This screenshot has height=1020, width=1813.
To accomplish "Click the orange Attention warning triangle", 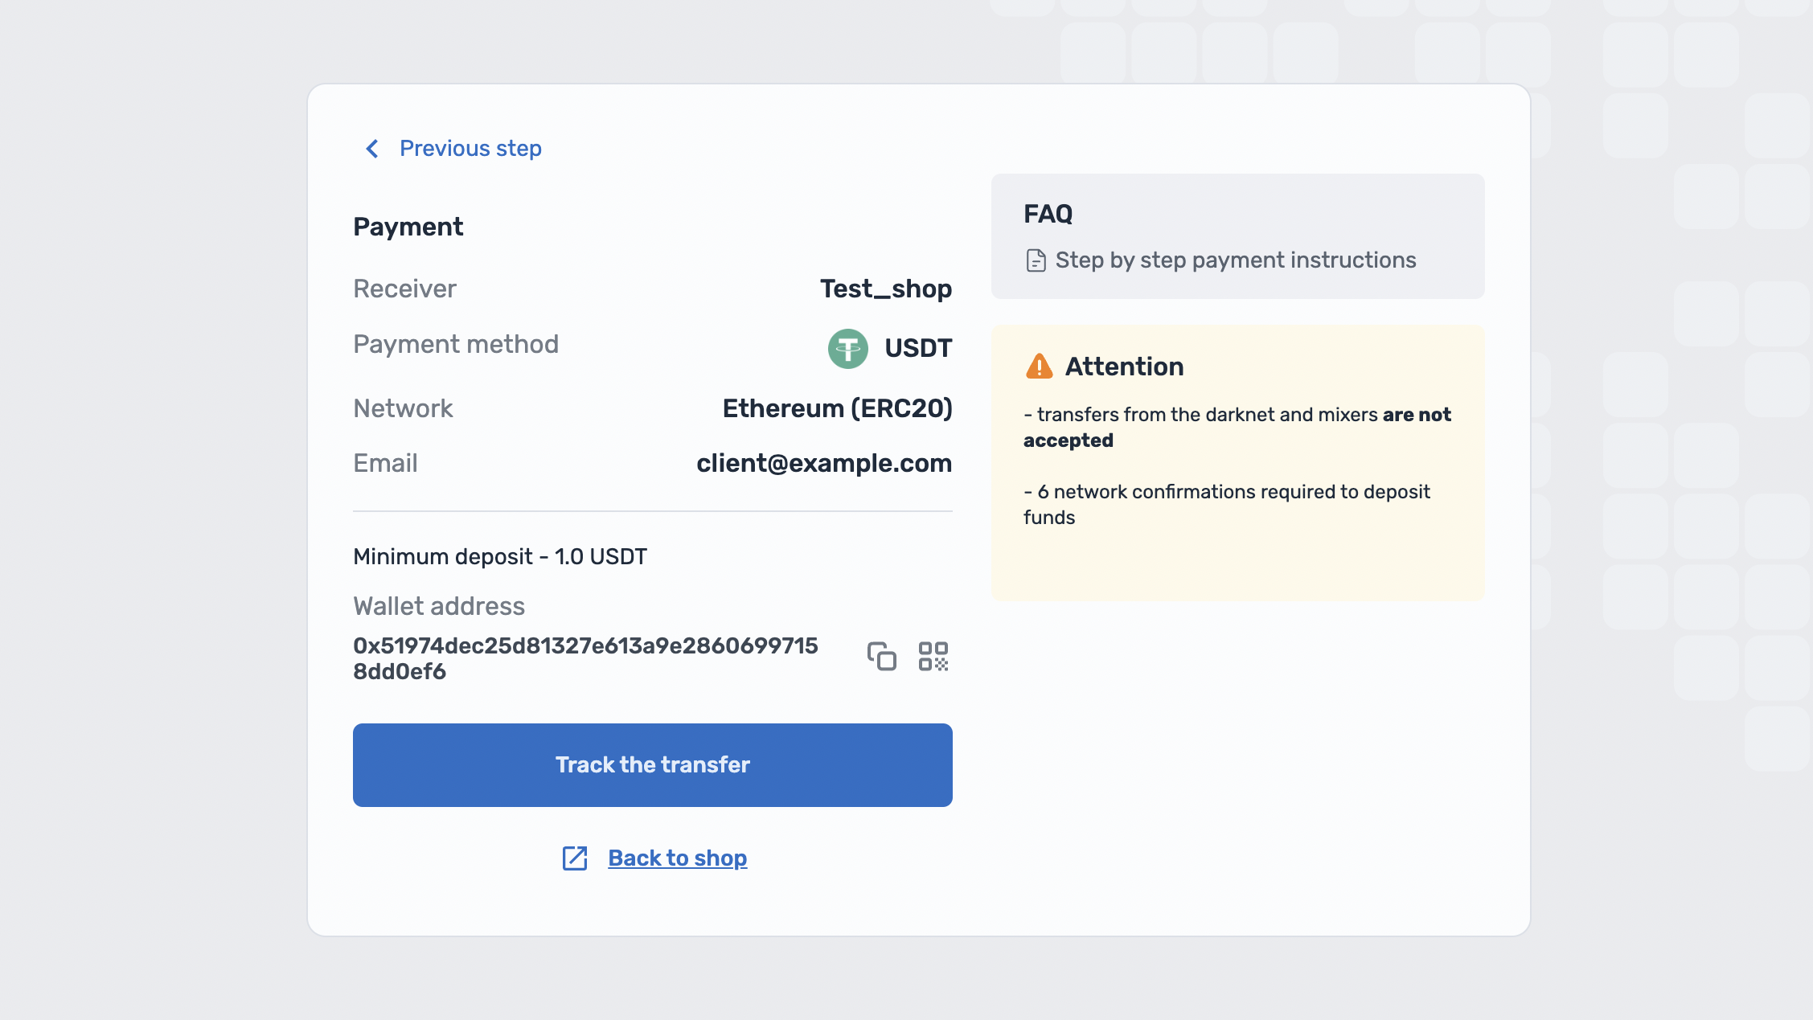I will [x=1039, y=367].
